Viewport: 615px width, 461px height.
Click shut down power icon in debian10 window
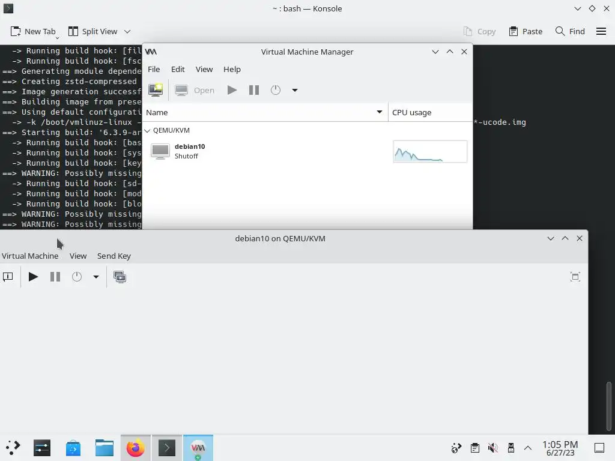click(x=77, y=277)
